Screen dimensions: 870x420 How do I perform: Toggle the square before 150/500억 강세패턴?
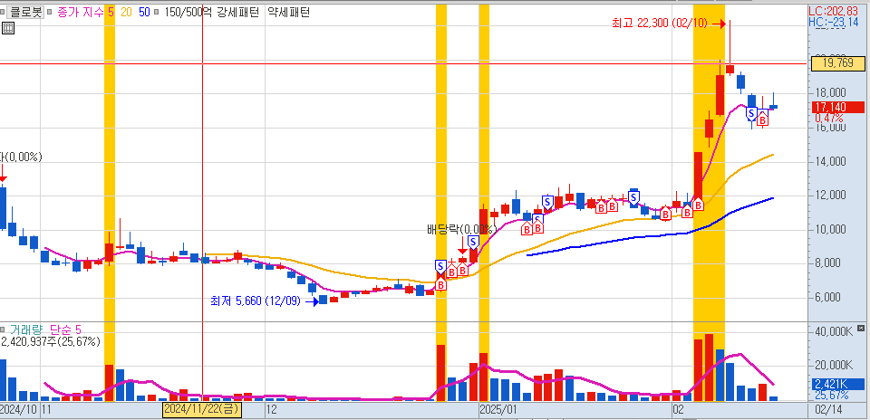(158, 12)
